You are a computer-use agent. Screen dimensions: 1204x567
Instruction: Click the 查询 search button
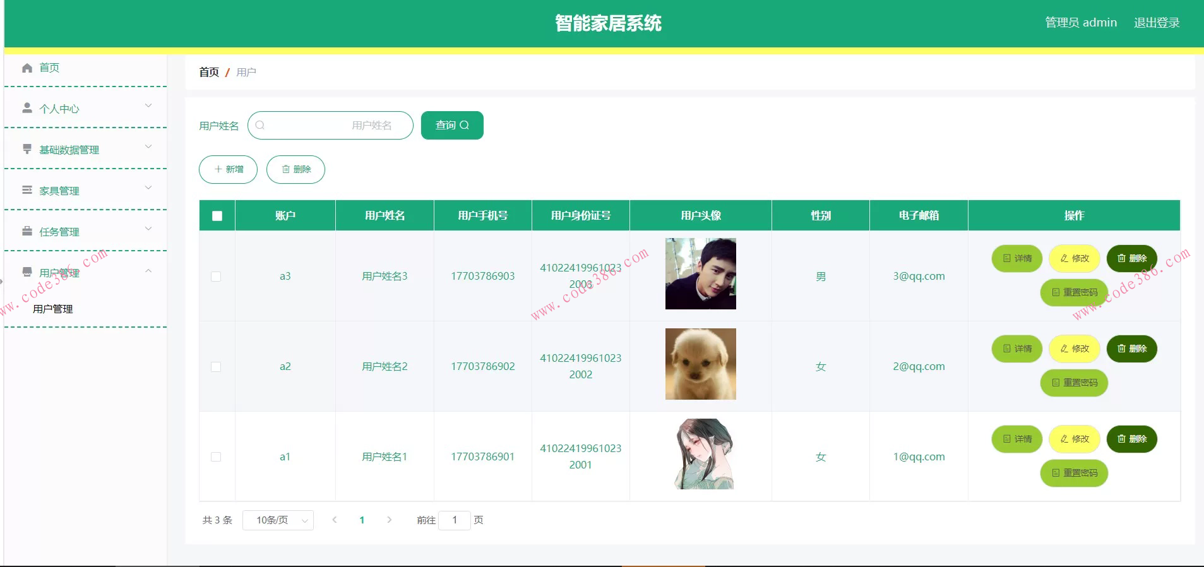[452, 125]
